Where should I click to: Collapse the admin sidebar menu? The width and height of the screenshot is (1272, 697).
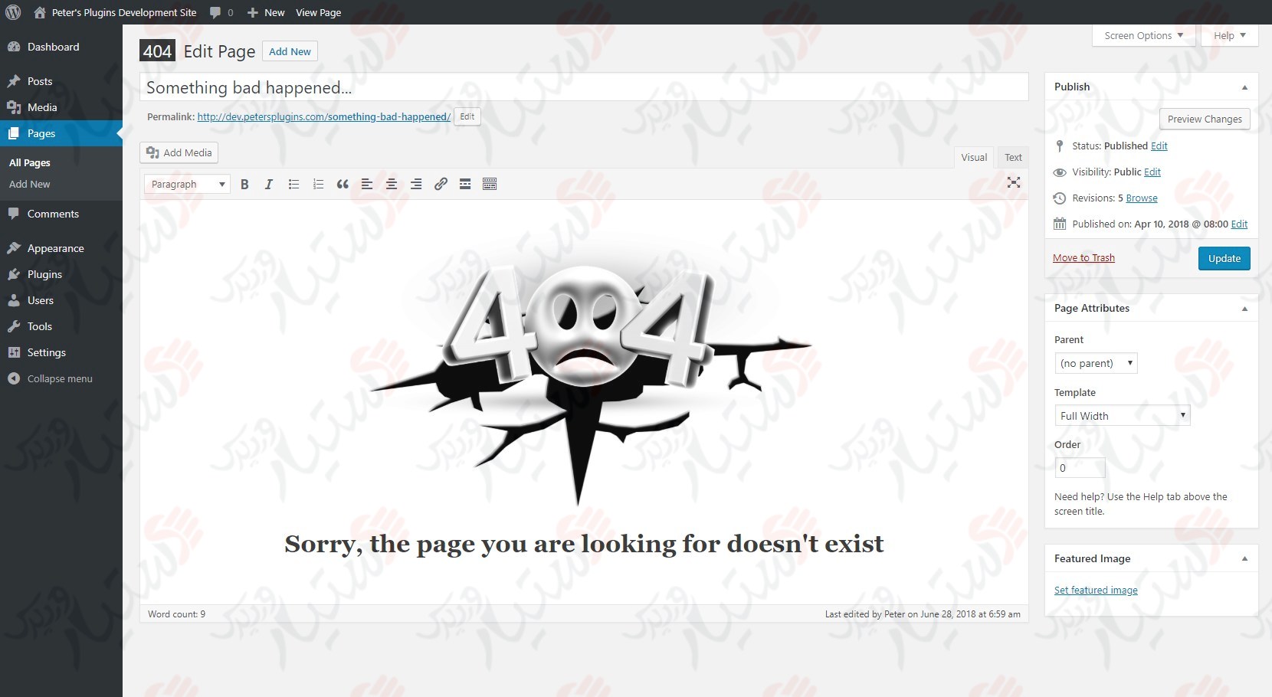pyautogui.click(x=50, y=378)
